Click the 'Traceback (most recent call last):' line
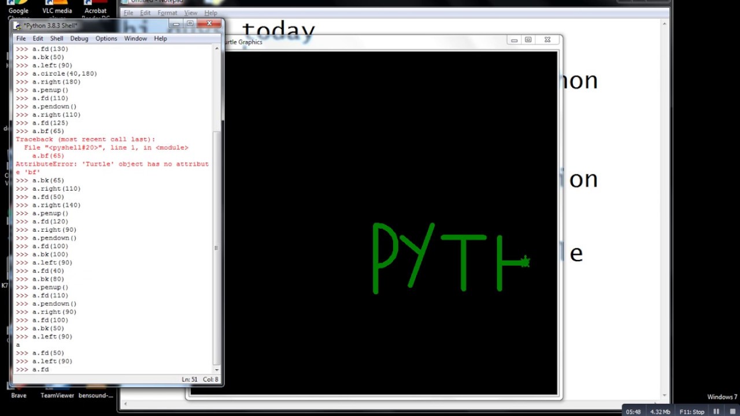740x416 pixels. (x=86, y=139)
